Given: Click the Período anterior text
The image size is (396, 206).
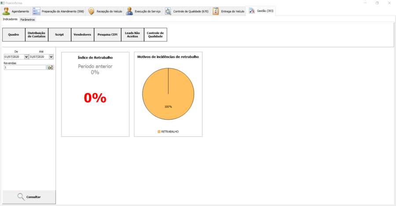Looking at the screenshot, I should click(95, 66).
